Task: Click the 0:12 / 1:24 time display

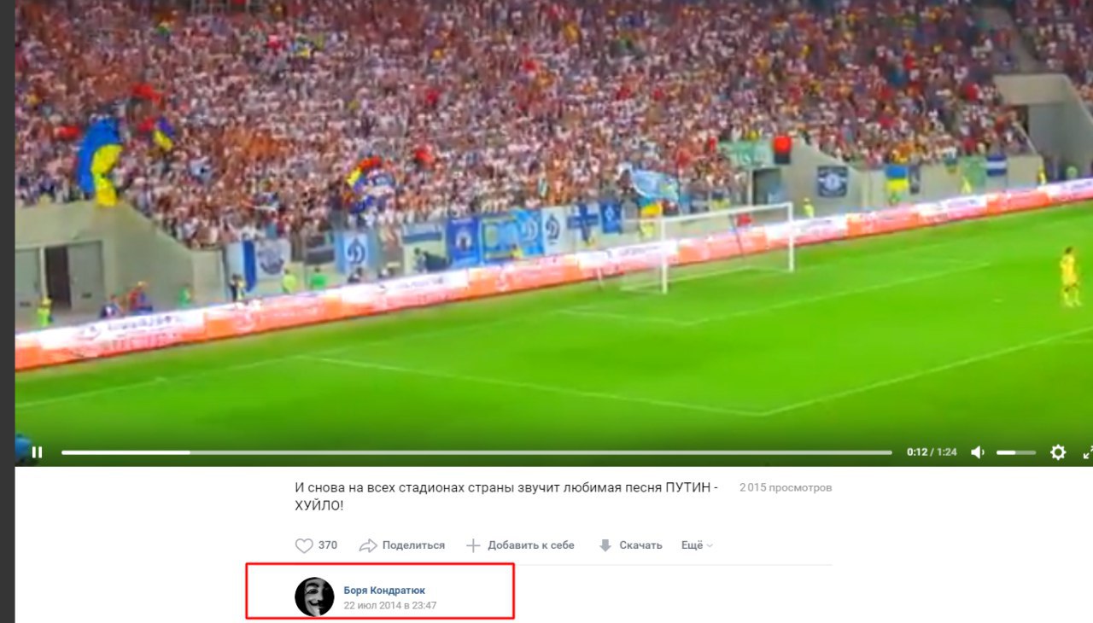Action: point(932,452)
